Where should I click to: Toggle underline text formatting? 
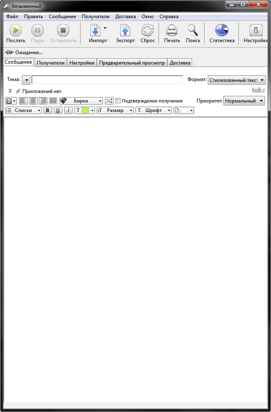click(x=58, y=110)
